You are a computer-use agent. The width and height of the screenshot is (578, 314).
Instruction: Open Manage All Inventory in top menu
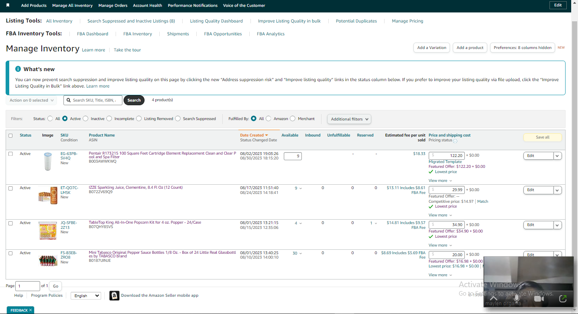72,6
